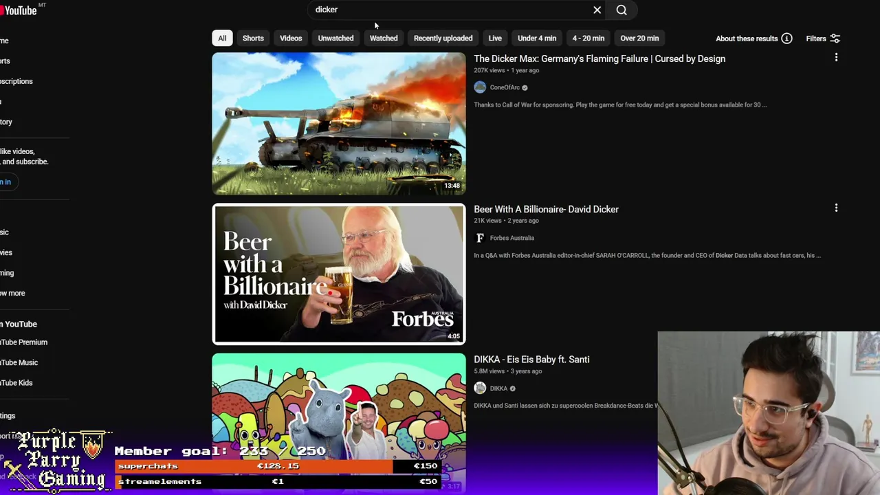This screenshot has width=880, height=495.
Task: Click the YouTube logo
Action: (19, 10)
